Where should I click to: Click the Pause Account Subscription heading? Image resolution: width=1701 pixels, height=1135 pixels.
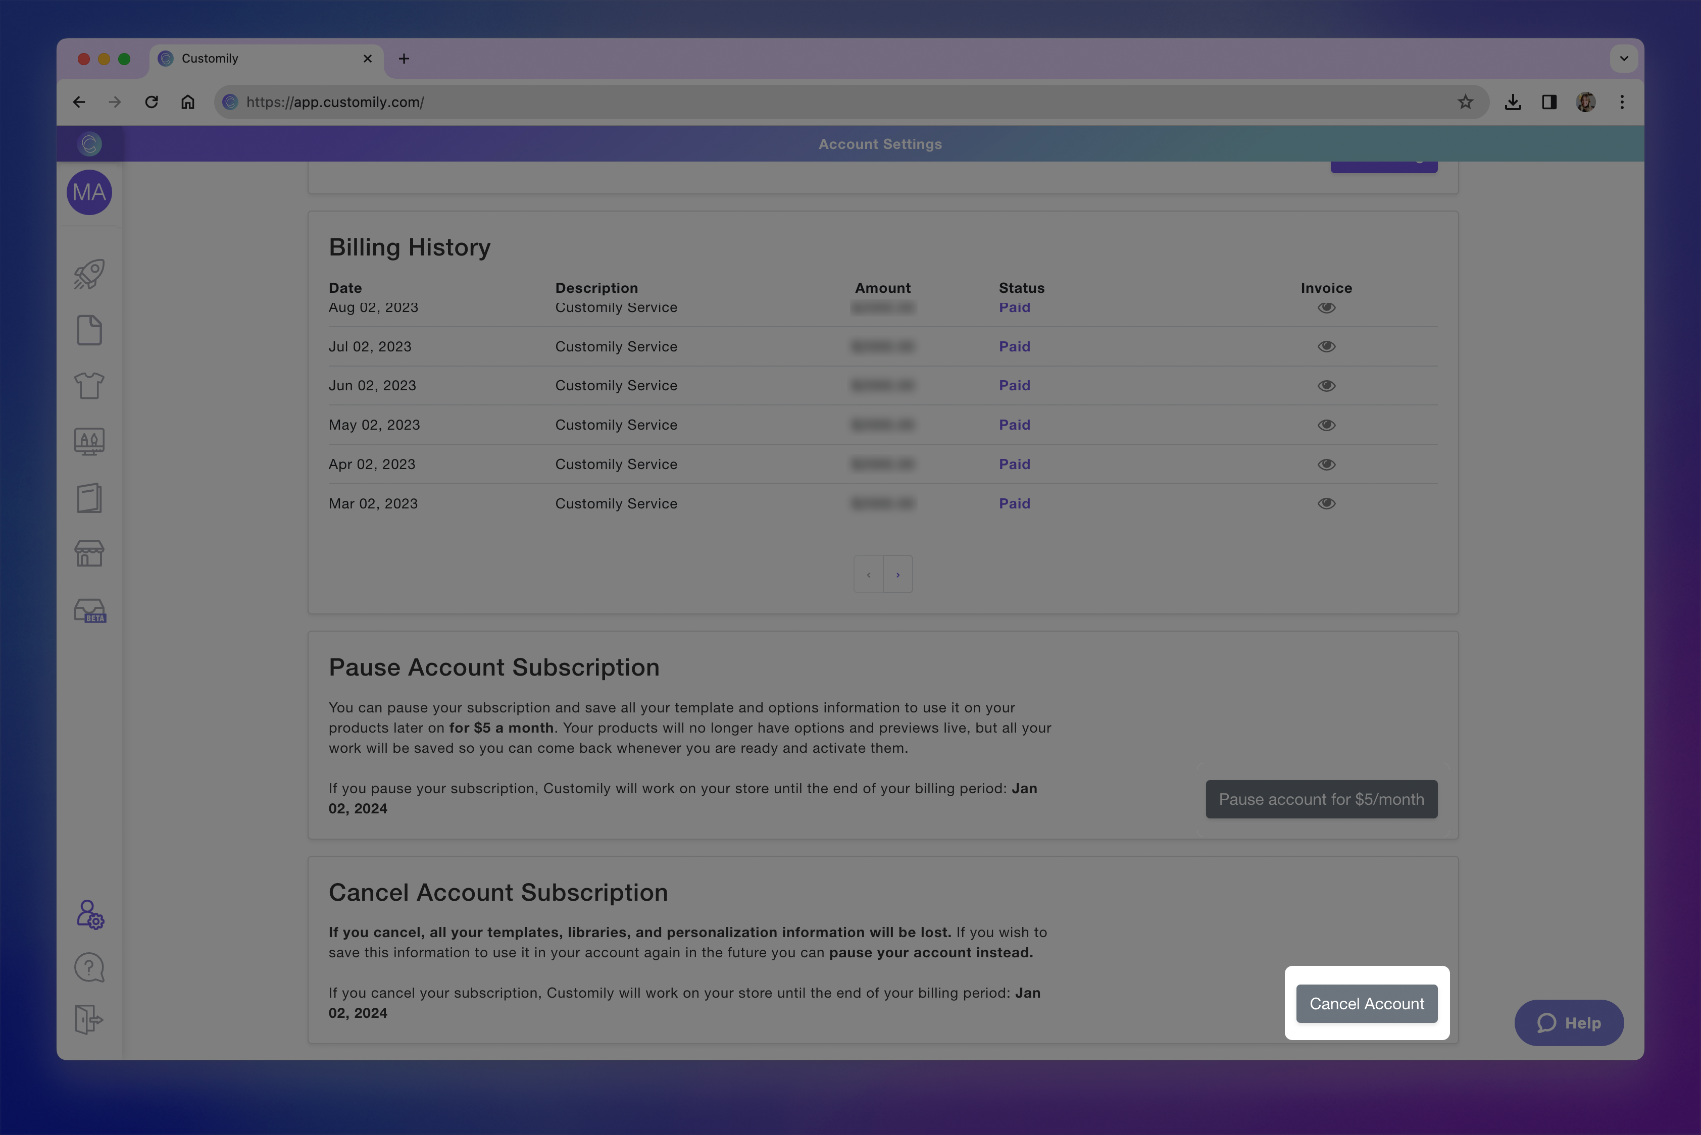[494, 667]
